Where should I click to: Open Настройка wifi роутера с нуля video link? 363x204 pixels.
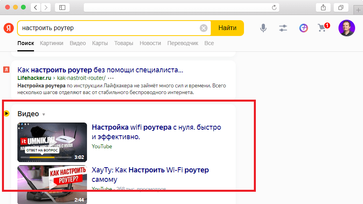tap(156, 132)
